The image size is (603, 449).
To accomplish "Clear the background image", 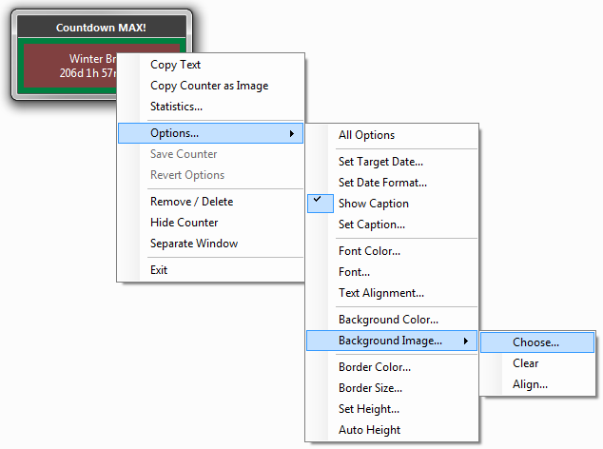I will click(x=525, y=363).
